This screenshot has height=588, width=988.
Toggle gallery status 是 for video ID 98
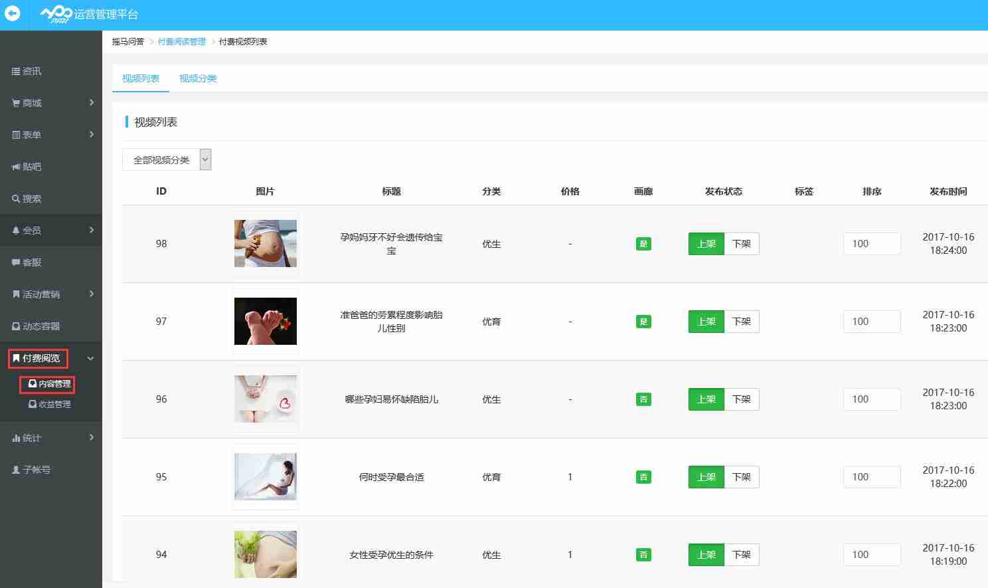[x=643, y=243]
